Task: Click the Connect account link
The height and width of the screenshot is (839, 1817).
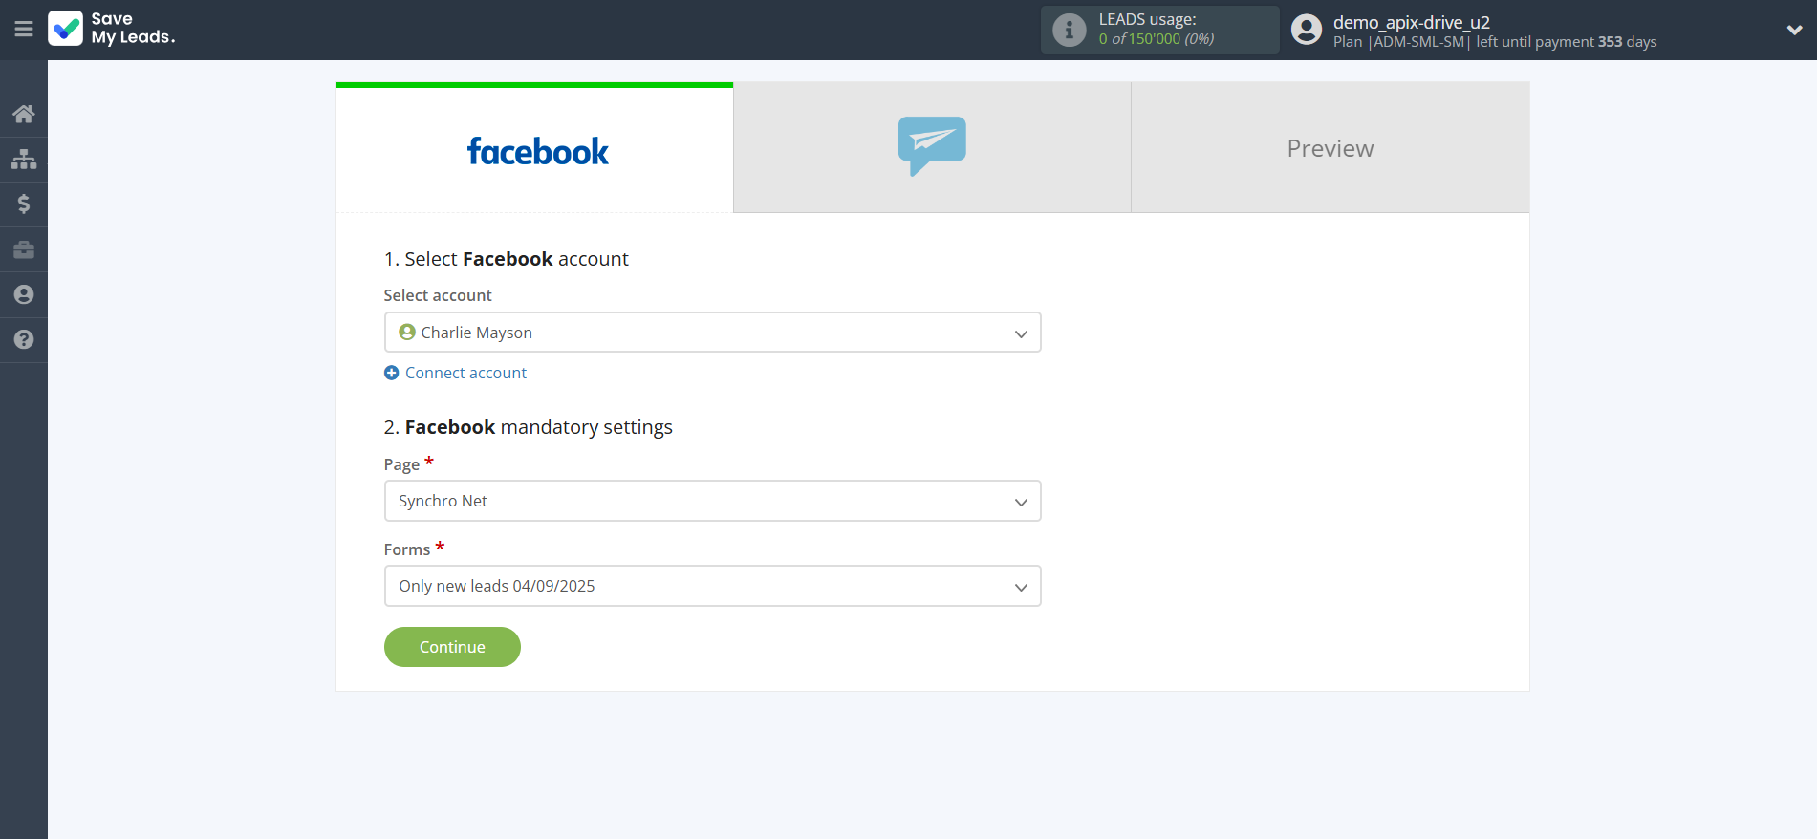Action: pos(465,373)
